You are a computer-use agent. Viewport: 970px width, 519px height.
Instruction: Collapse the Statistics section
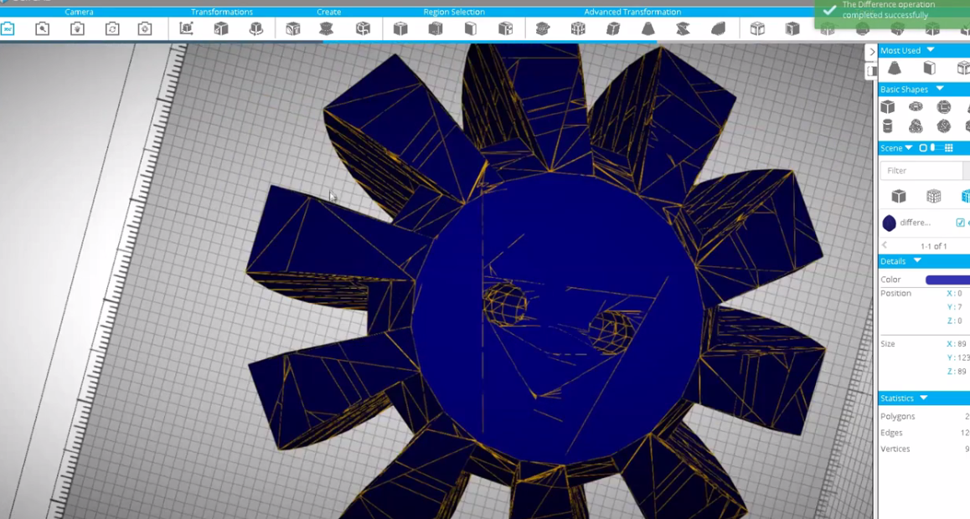(x=924, y=398)
